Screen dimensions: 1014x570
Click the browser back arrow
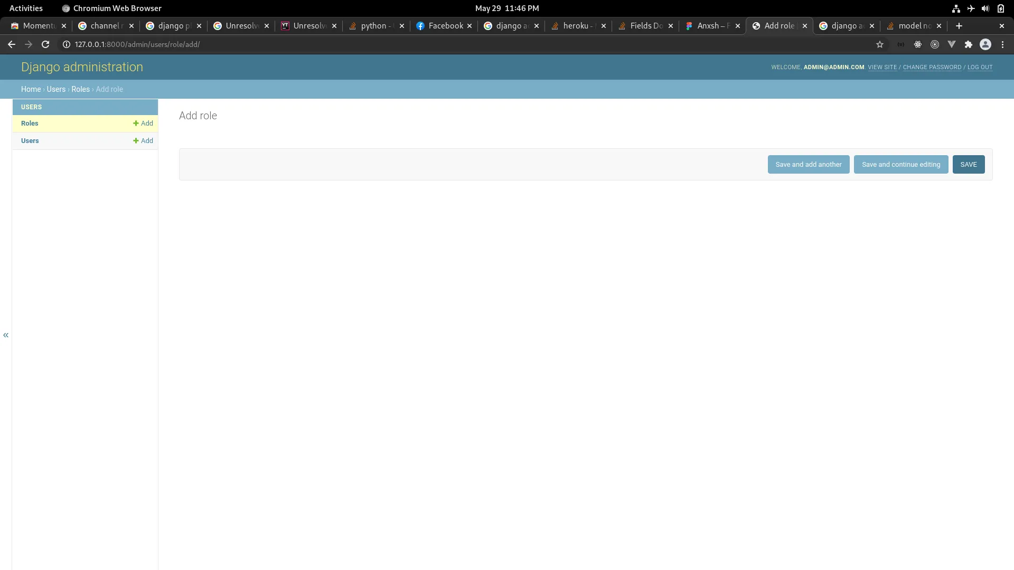click(x=11, y=44)
